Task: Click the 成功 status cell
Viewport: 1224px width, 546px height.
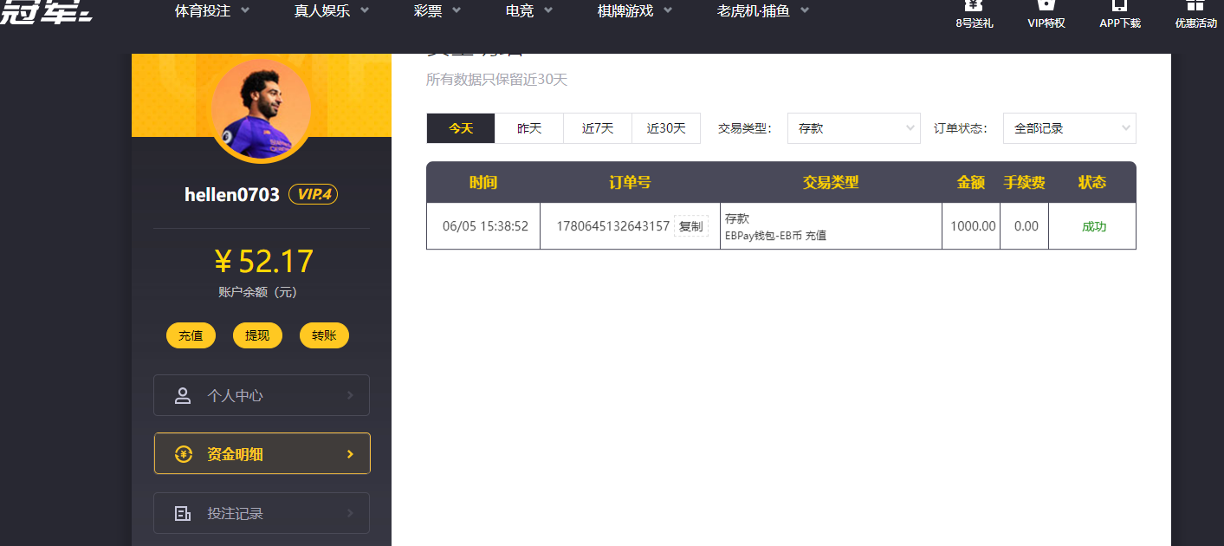Action: tap(1094, 226)
